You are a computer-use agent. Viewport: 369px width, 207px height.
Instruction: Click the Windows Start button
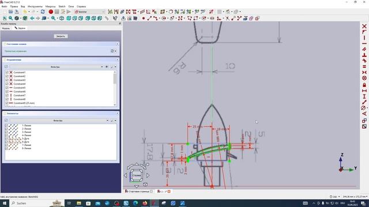pos(5,203)
